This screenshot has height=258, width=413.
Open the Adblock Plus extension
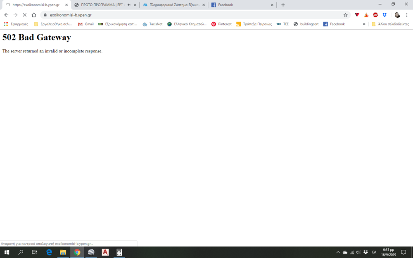pos(375,15)
